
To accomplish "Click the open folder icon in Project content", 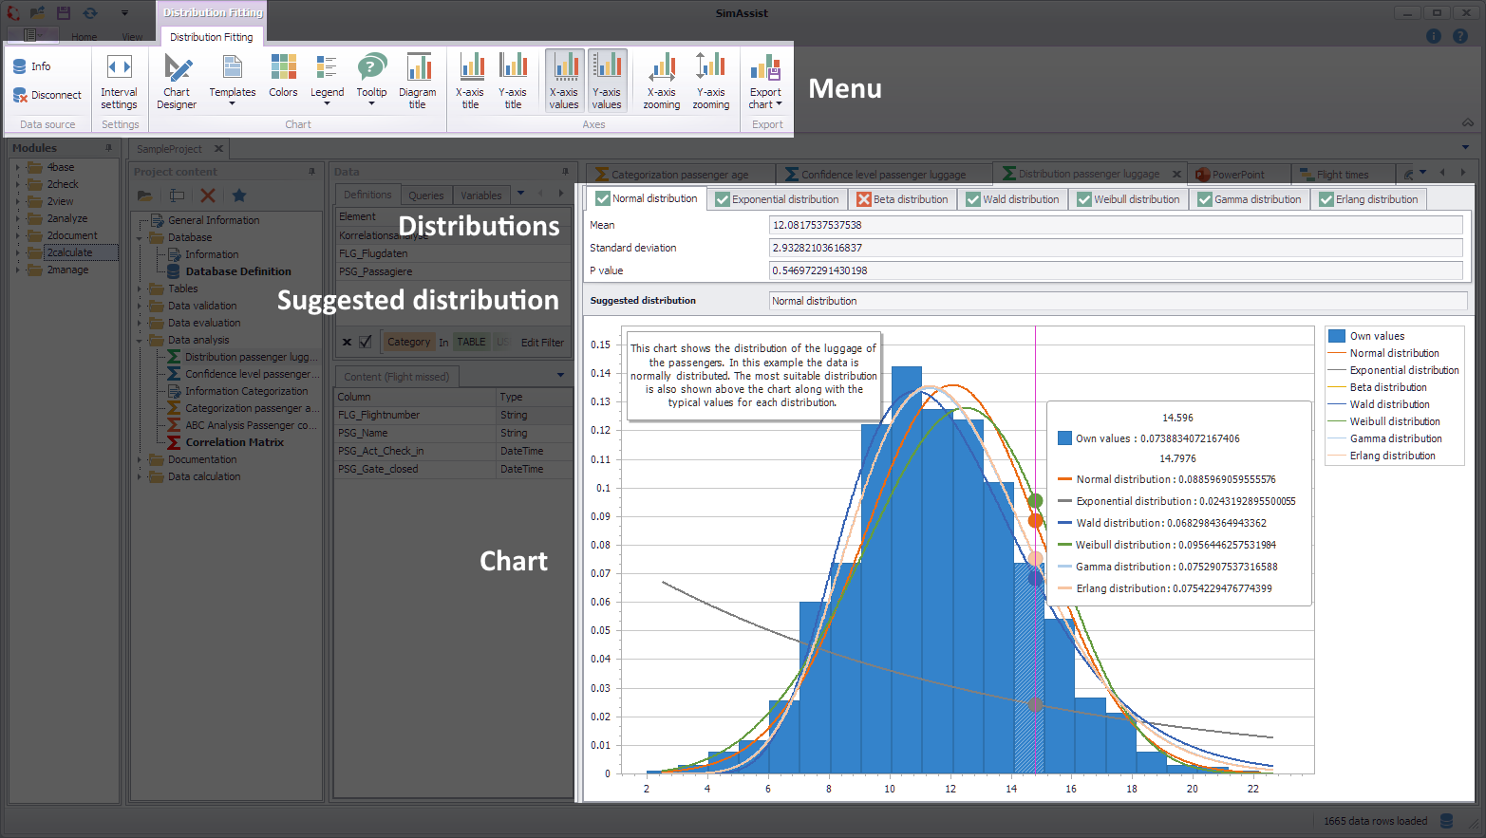I will tap(145, 196).
